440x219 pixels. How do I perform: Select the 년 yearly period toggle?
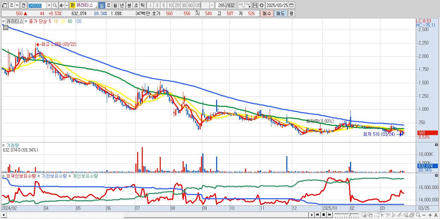[x=122, y=5]
